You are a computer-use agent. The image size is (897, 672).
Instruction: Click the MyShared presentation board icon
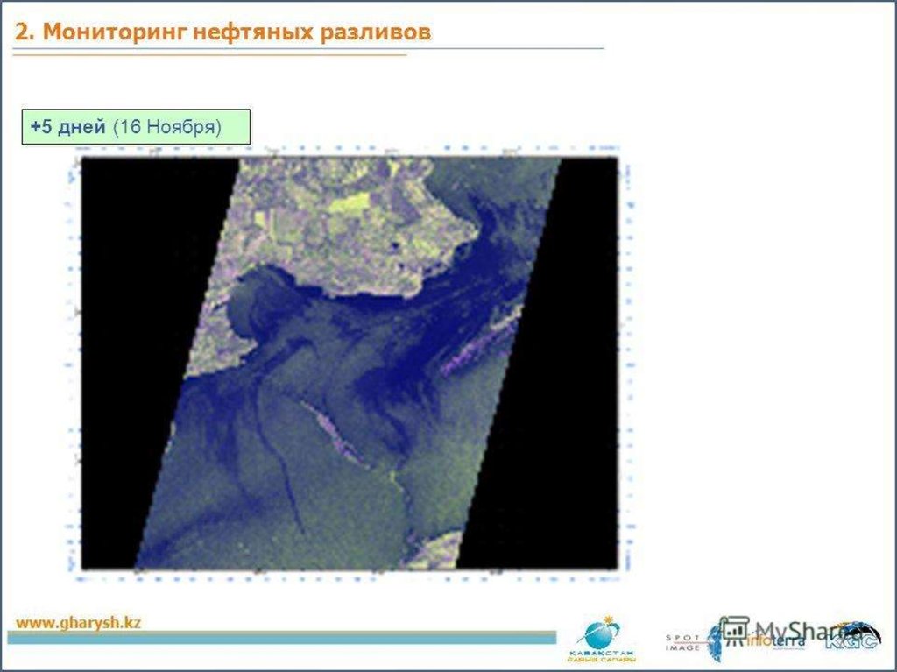tap(733, 631)
